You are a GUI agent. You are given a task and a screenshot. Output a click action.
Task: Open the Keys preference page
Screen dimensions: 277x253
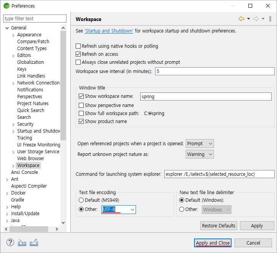22,69
